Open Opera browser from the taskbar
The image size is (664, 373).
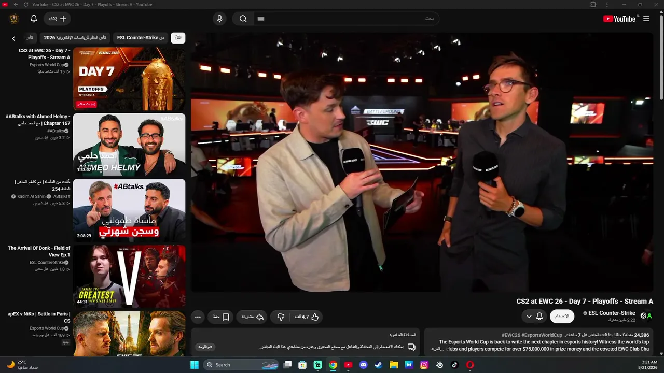[x=470, y=365]
